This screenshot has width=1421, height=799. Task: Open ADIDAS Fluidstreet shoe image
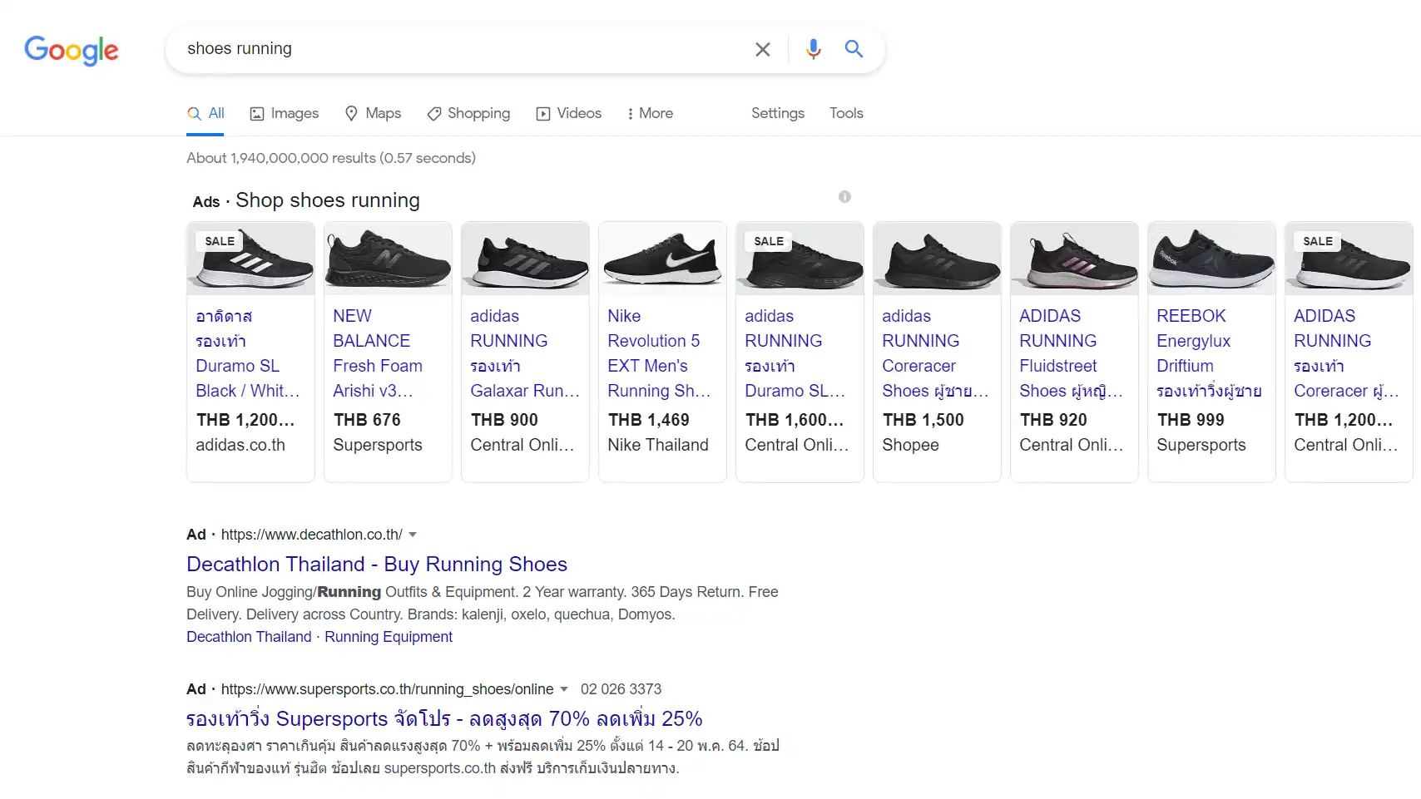[x=1074, y=259]
